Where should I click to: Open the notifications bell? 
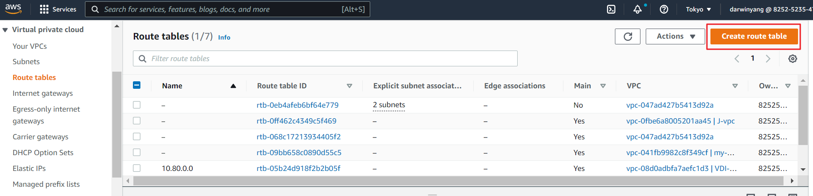pos(637,9)
